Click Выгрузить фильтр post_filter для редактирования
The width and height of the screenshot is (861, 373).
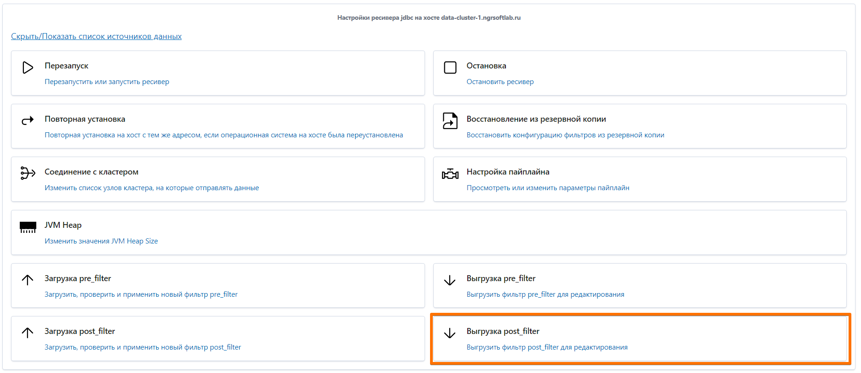pyautogui.click(x=547, y=347)
